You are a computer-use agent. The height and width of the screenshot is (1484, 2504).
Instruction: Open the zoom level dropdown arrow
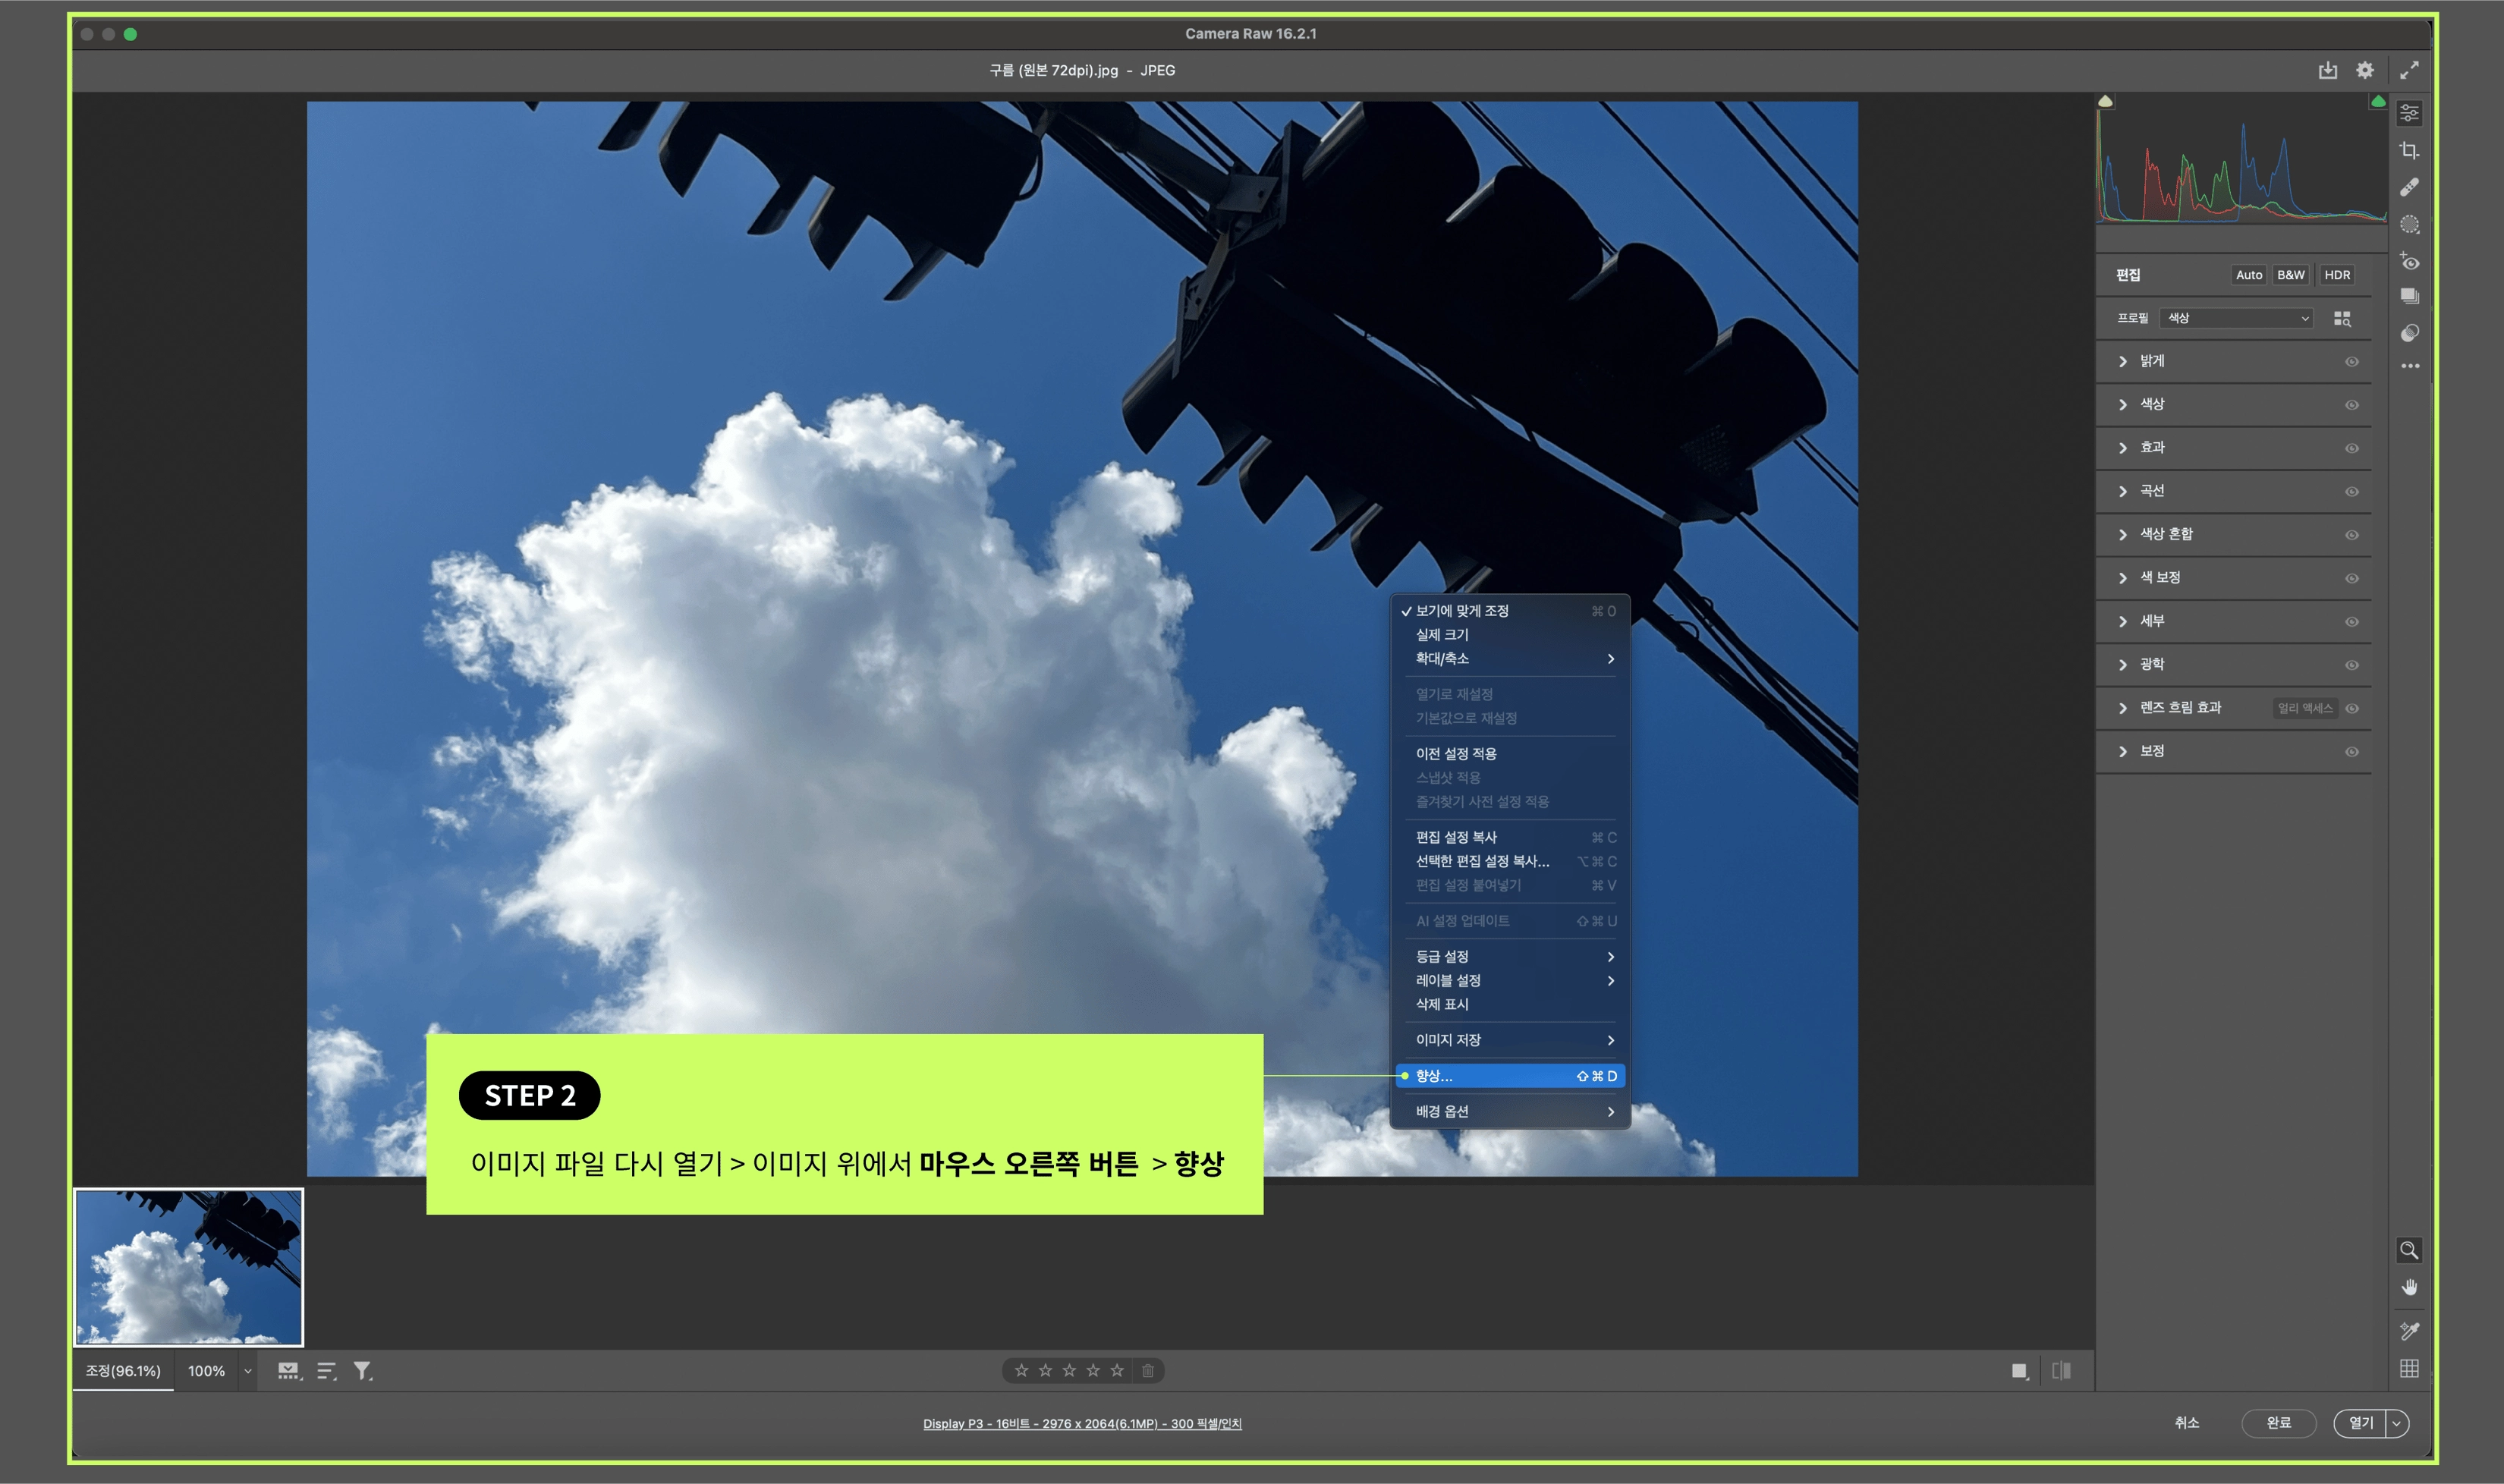(247, 1371)
